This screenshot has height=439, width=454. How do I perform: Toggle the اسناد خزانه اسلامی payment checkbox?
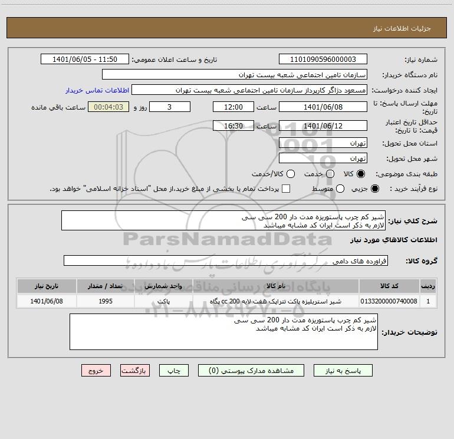[x=286, y=189]
